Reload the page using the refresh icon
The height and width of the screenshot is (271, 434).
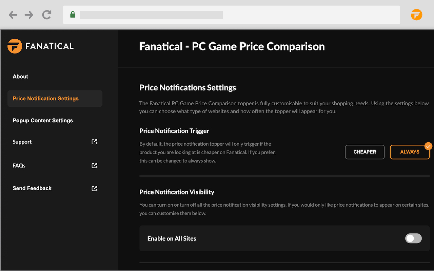(46, 15)
